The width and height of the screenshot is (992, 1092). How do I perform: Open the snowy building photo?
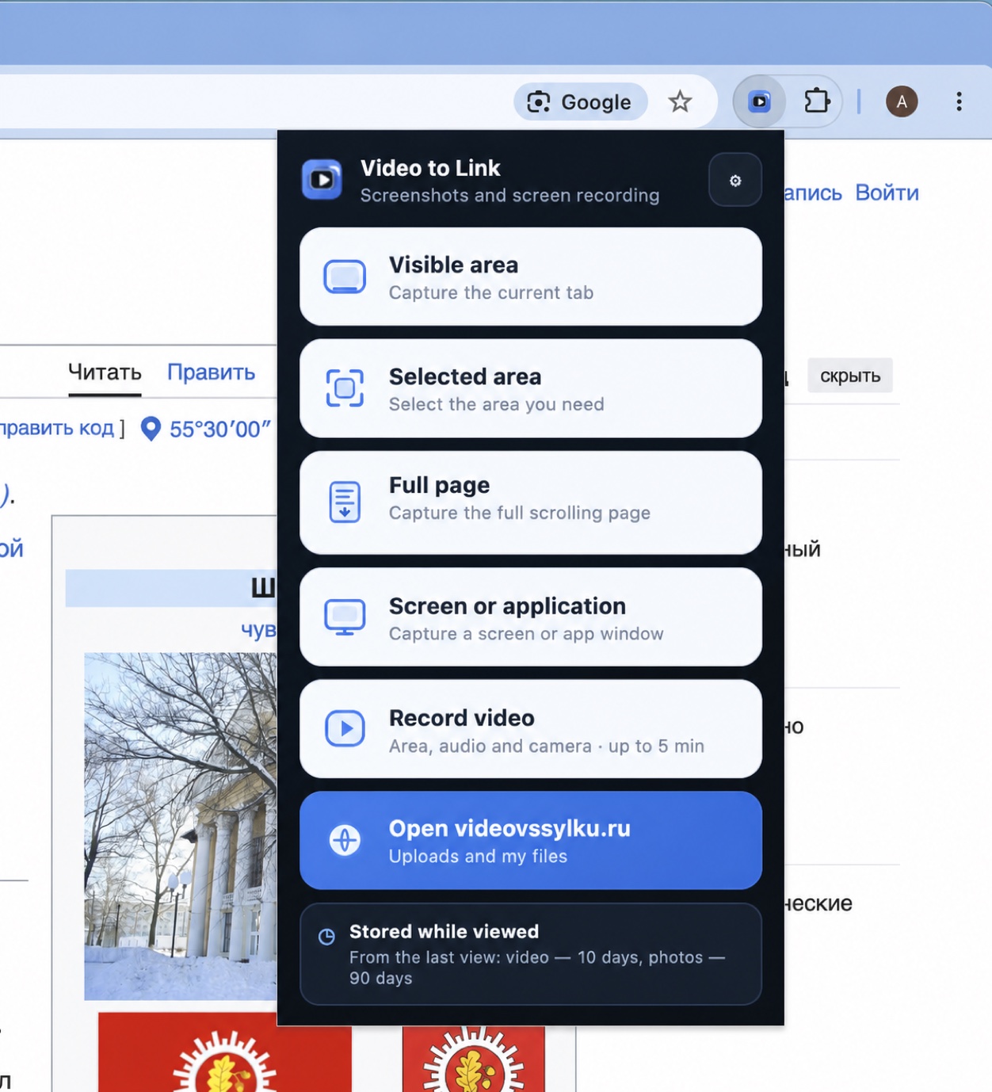point(181,826)
